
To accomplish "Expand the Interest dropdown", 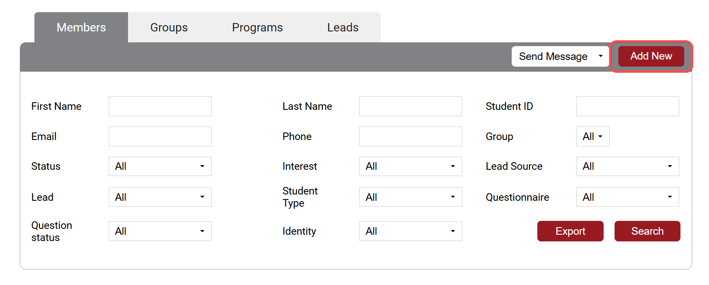I will pyautogui.click(x=411, y=166).
